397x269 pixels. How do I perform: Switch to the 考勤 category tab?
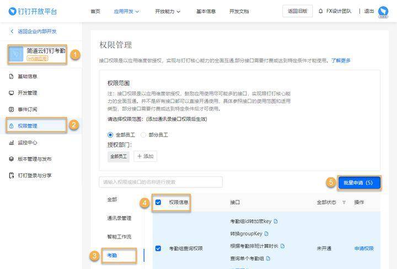(x=112, y=256)
